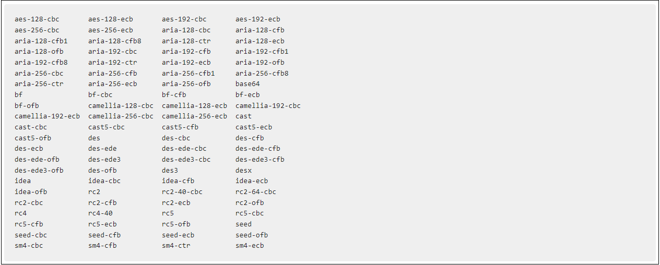Click the bf-cbc cipher name
Screen dimensions: 660x265
pos(100,95)
